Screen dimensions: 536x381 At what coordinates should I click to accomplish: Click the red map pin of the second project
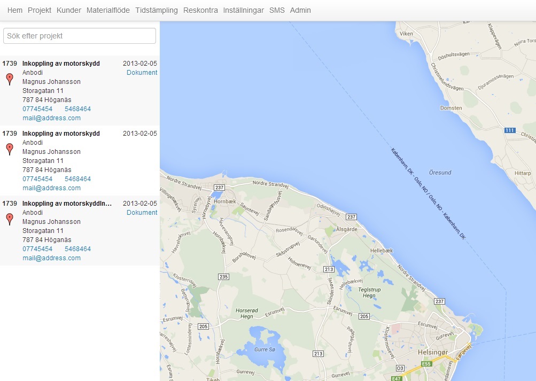(x=9, y=149)
